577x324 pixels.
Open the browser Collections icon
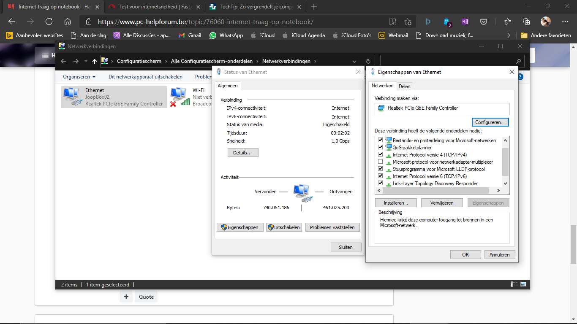[526, 22]
